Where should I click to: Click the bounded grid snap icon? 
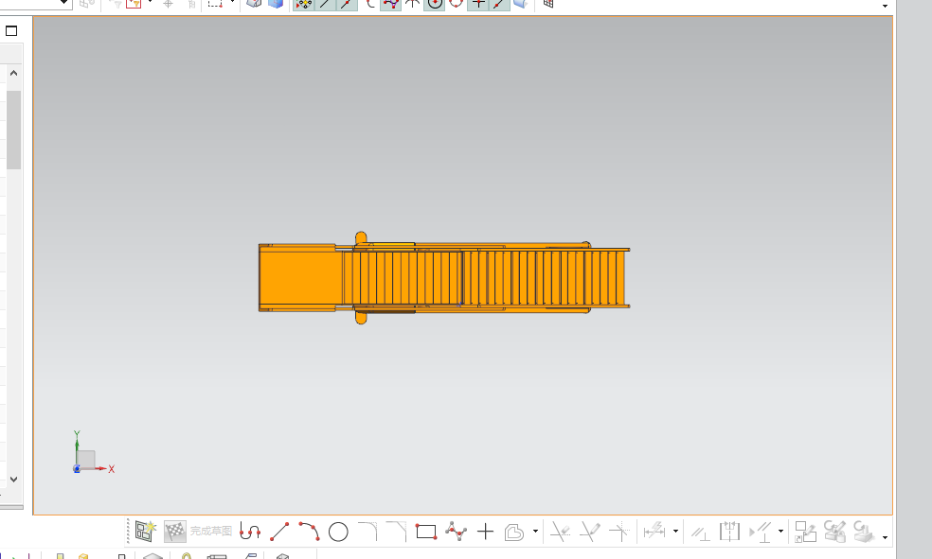coord(548,4)
